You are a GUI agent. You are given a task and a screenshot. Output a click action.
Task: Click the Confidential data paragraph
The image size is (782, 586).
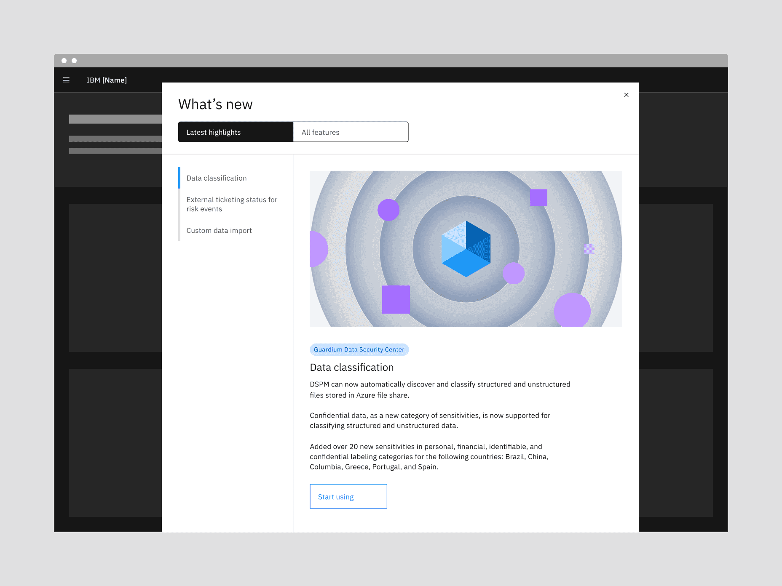click(430, 421)
